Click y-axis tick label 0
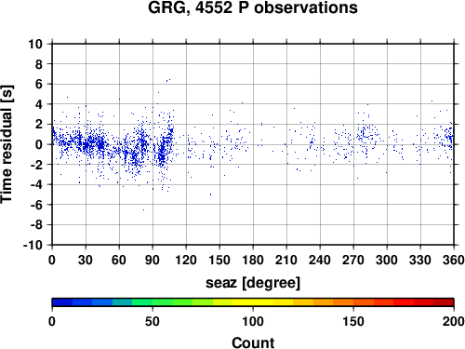This screenshot has width=465, height=349. (x=39, y=144)
